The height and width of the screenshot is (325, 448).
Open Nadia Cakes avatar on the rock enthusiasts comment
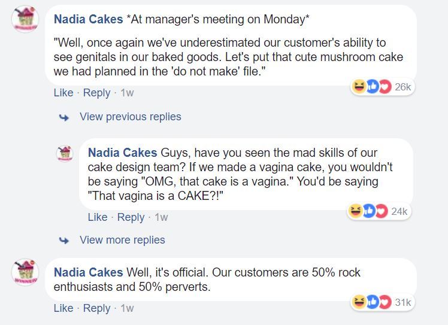25,272
